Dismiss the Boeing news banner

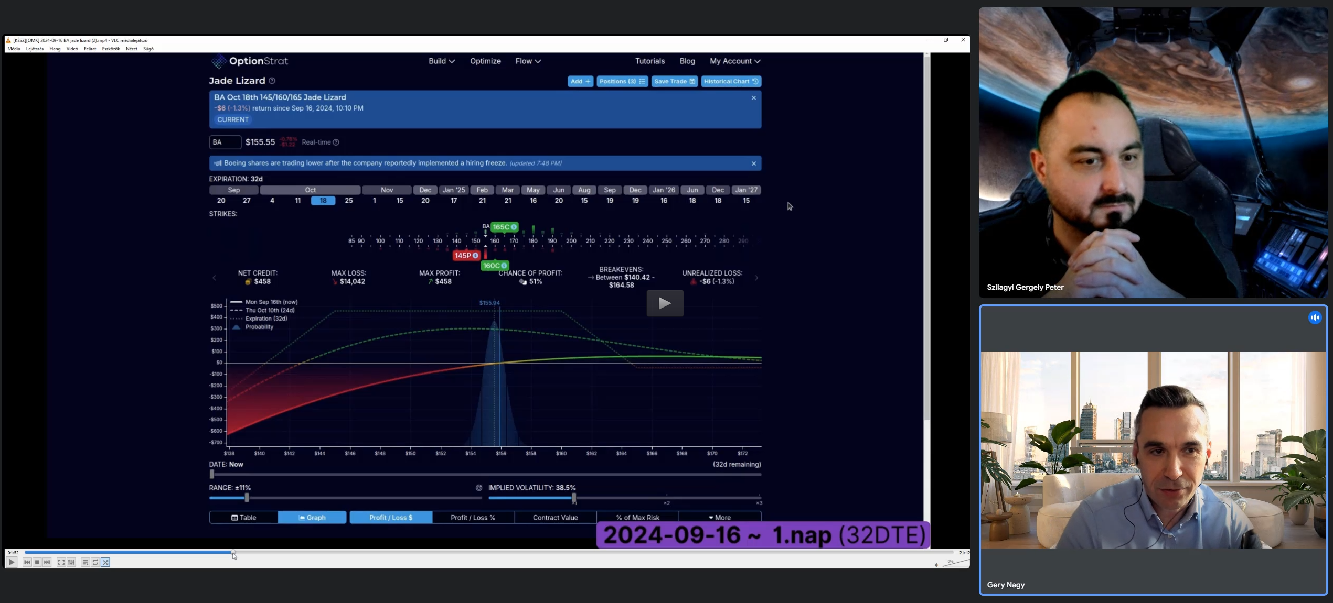coord(753,163)
